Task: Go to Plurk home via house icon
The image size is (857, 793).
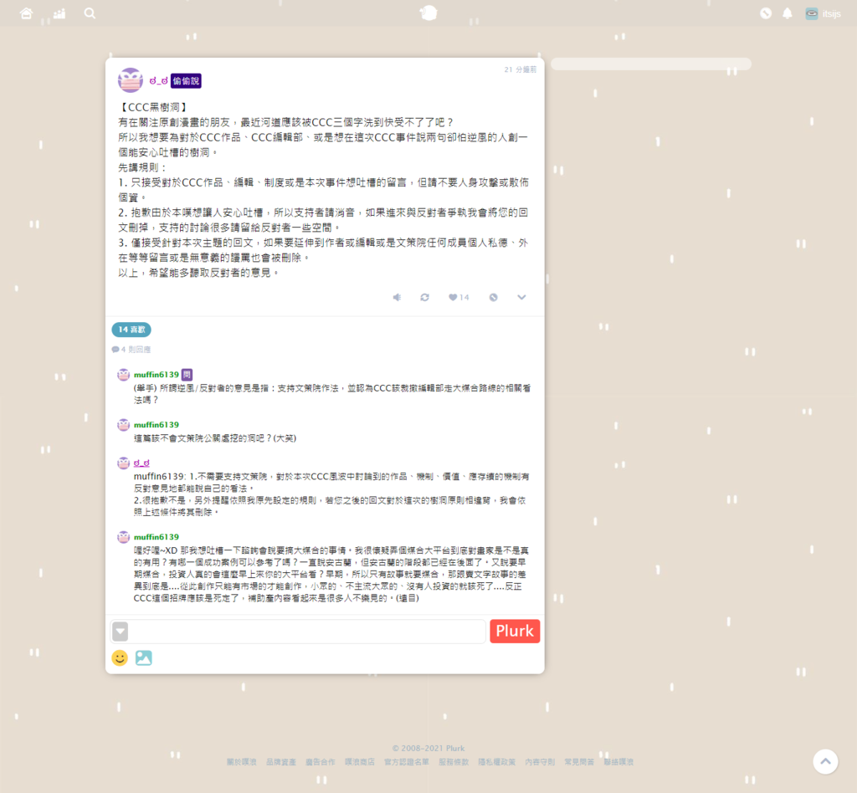Action: click(x=26, y=13)
